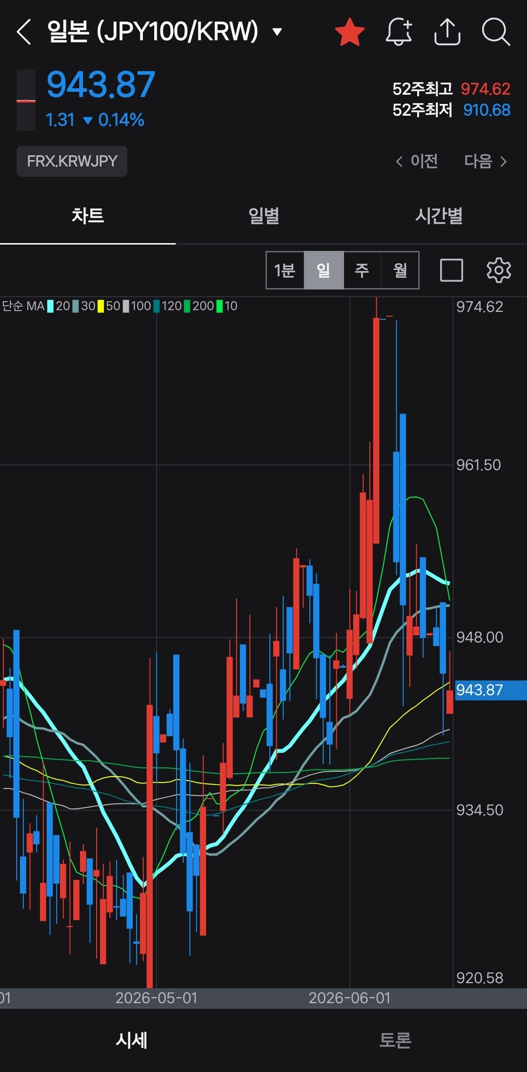
Task: Tap the FRX.KRWJPY symbol button
Action: point(72,161)
